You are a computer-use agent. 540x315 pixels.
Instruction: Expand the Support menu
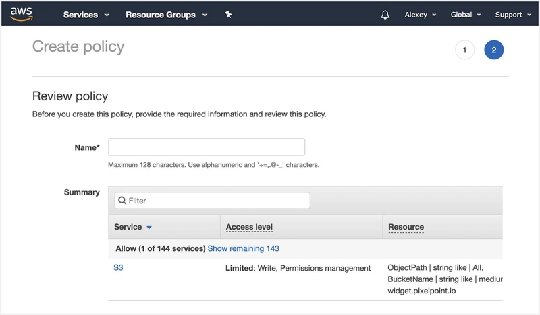(x=513, y=15)
